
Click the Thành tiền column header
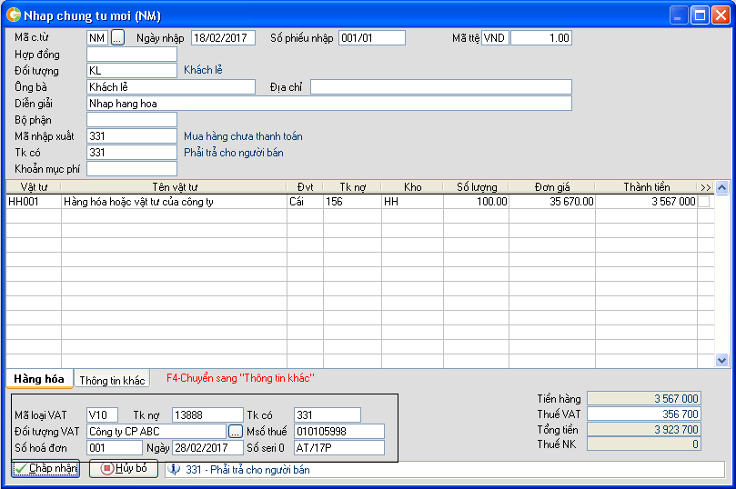point(646,187)
